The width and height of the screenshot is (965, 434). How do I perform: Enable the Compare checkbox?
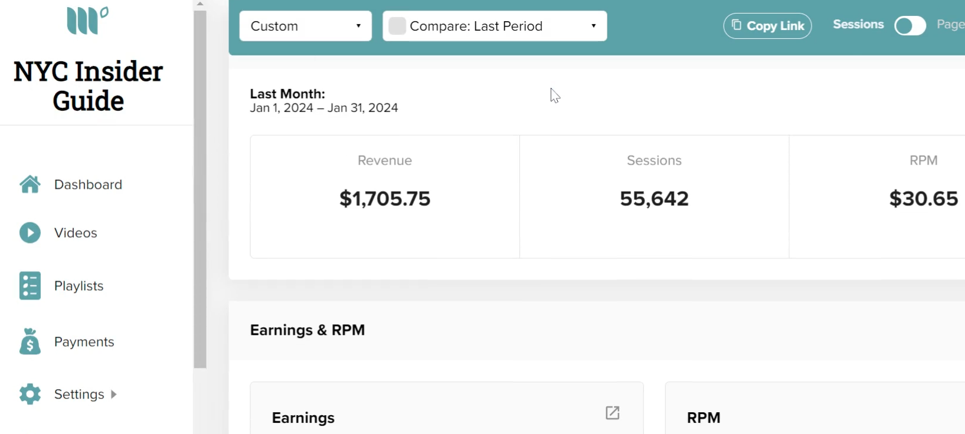tap(397, 26)
